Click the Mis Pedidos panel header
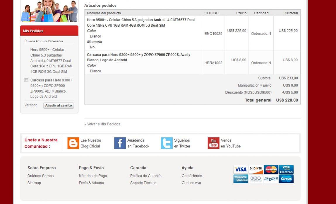This screenshot has height=204, width=336. (49, 31)
